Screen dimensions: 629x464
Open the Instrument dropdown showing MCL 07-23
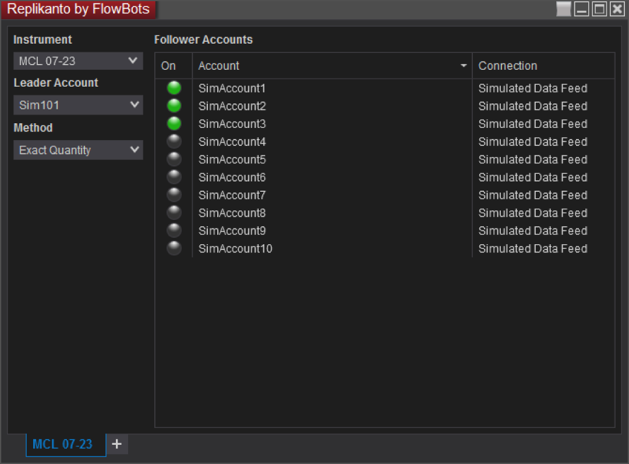coord(78,61)
